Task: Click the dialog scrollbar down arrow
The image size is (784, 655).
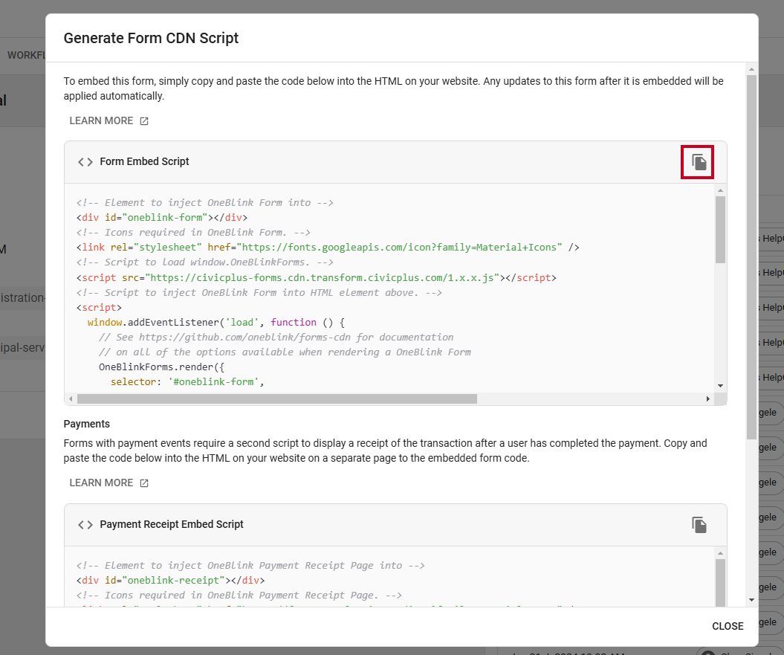Action: (751, 600)
